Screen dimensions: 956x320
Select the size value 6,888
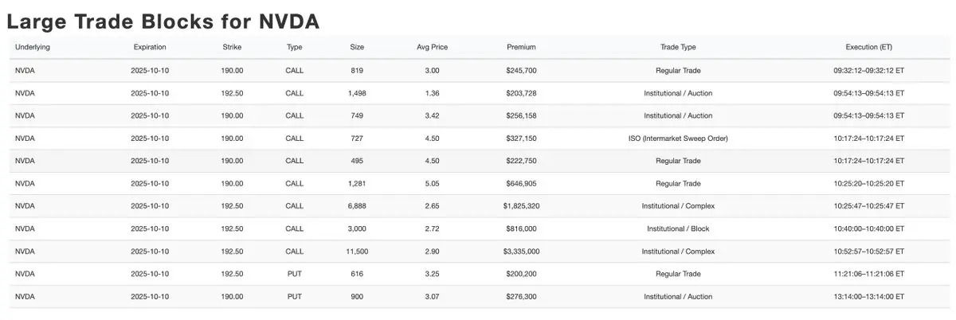357,205
